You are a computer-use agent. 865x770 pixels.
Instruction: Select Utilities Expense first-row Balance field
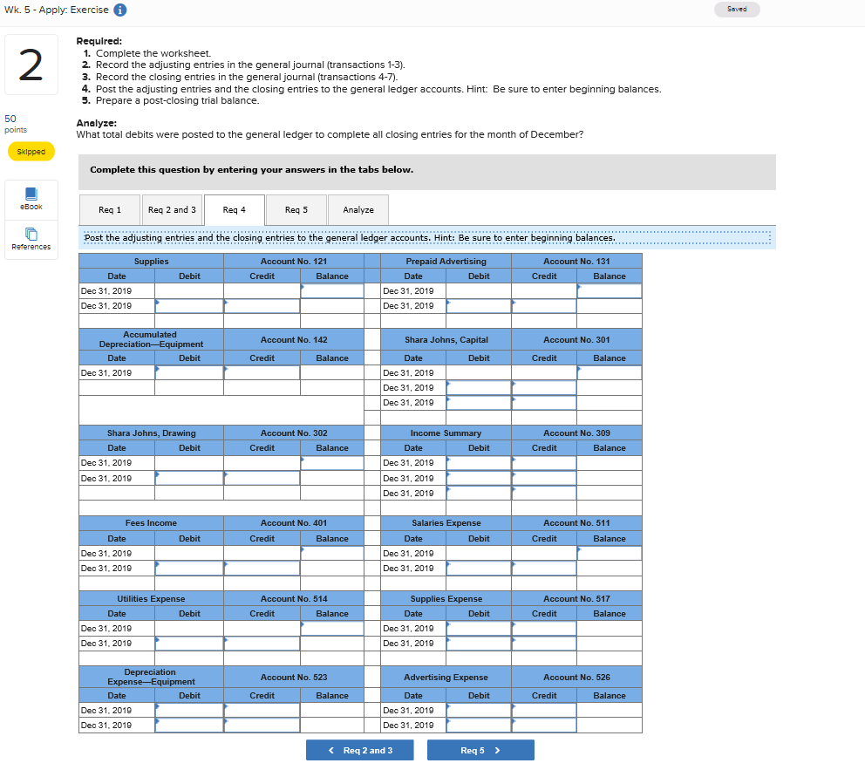[332, 628]
